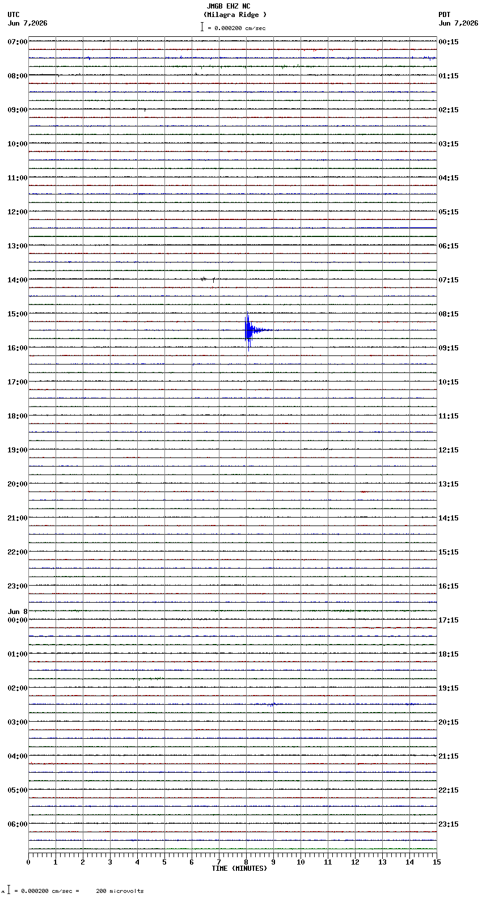Click minute 15 on the time axis
The width and height of the screenshot is (482, 898).
pyautogui.click(x=437, y=862)
